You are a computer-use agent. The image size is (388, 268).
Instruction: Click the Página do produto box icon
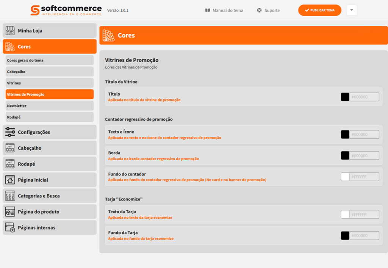tap(10, 212)
